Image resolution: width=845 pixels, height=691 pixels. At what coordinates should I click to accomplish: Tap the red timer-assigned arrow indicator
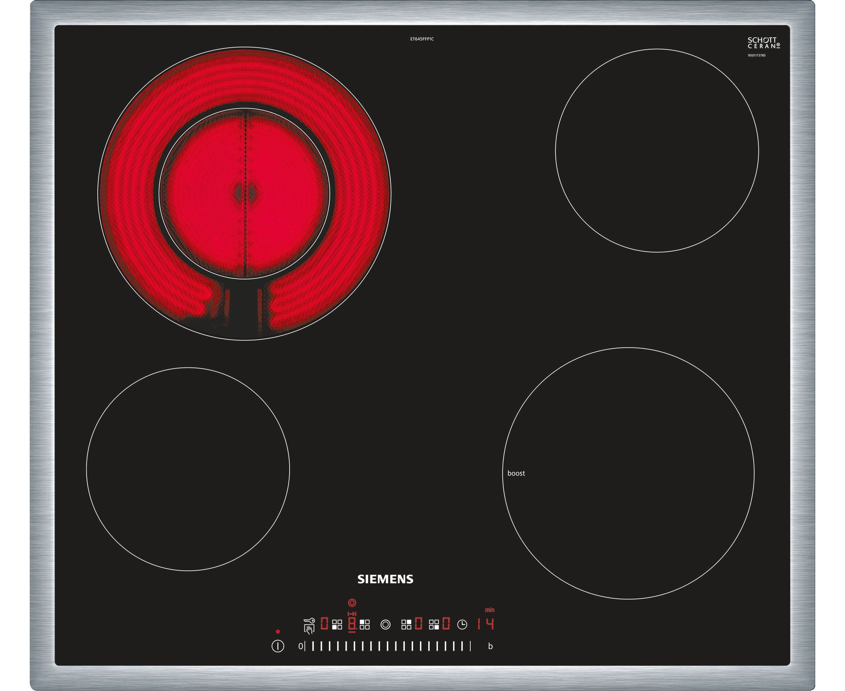[x=352, y=614]
